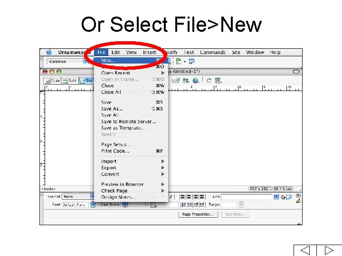Click the templates dropdown arrow in Insert bar
The width and height of the screenshot is (342, 256).
click(184, 62)
